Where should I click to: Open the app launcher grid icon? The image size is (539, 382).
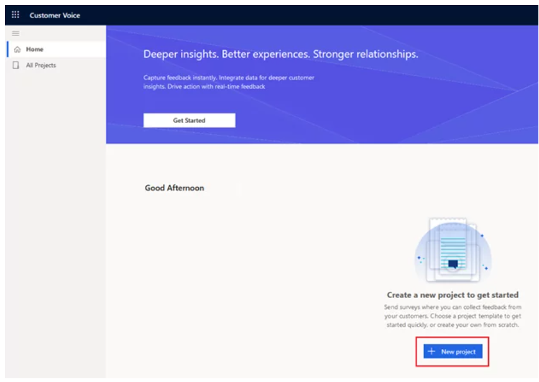coord(16,15)
